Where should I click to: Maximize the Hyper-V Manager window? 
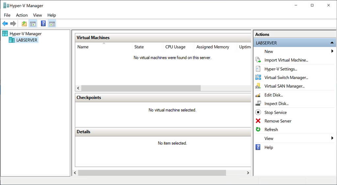point(312,5)
